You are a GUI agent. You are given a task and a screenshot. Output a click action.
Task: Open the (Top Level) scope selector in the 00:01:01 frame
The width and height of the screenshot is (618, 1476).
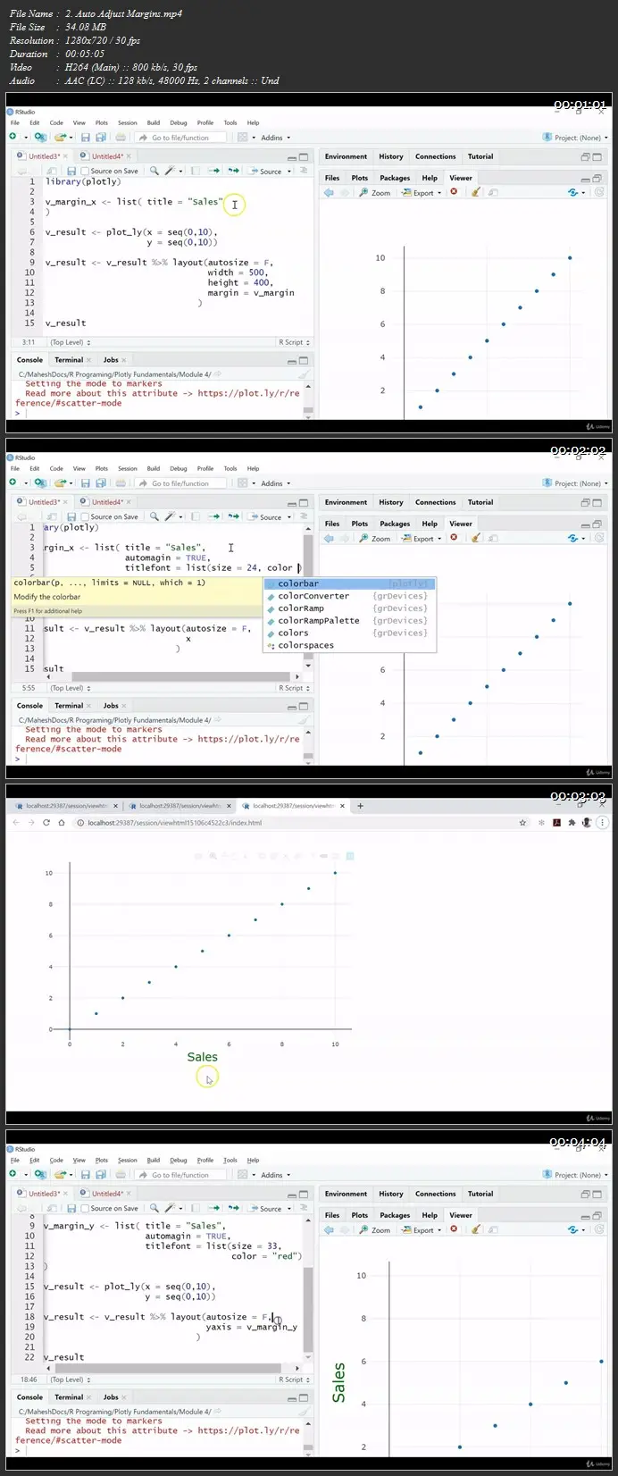tap(69, 342)
